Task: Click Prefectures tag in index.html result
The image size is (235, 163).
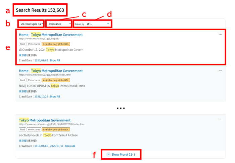Action: click(x=34, y=80)
